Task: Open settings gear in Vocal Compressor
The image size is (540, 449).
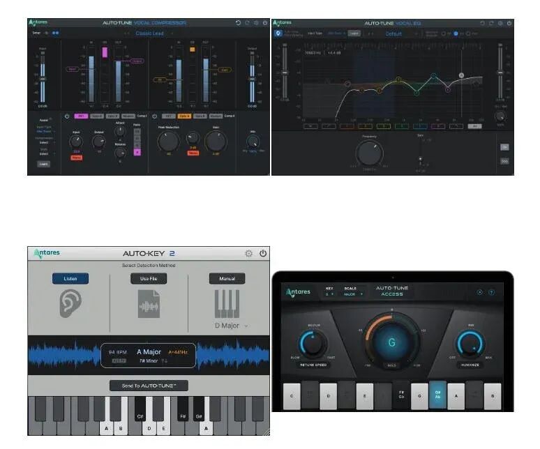Action: 256,23
